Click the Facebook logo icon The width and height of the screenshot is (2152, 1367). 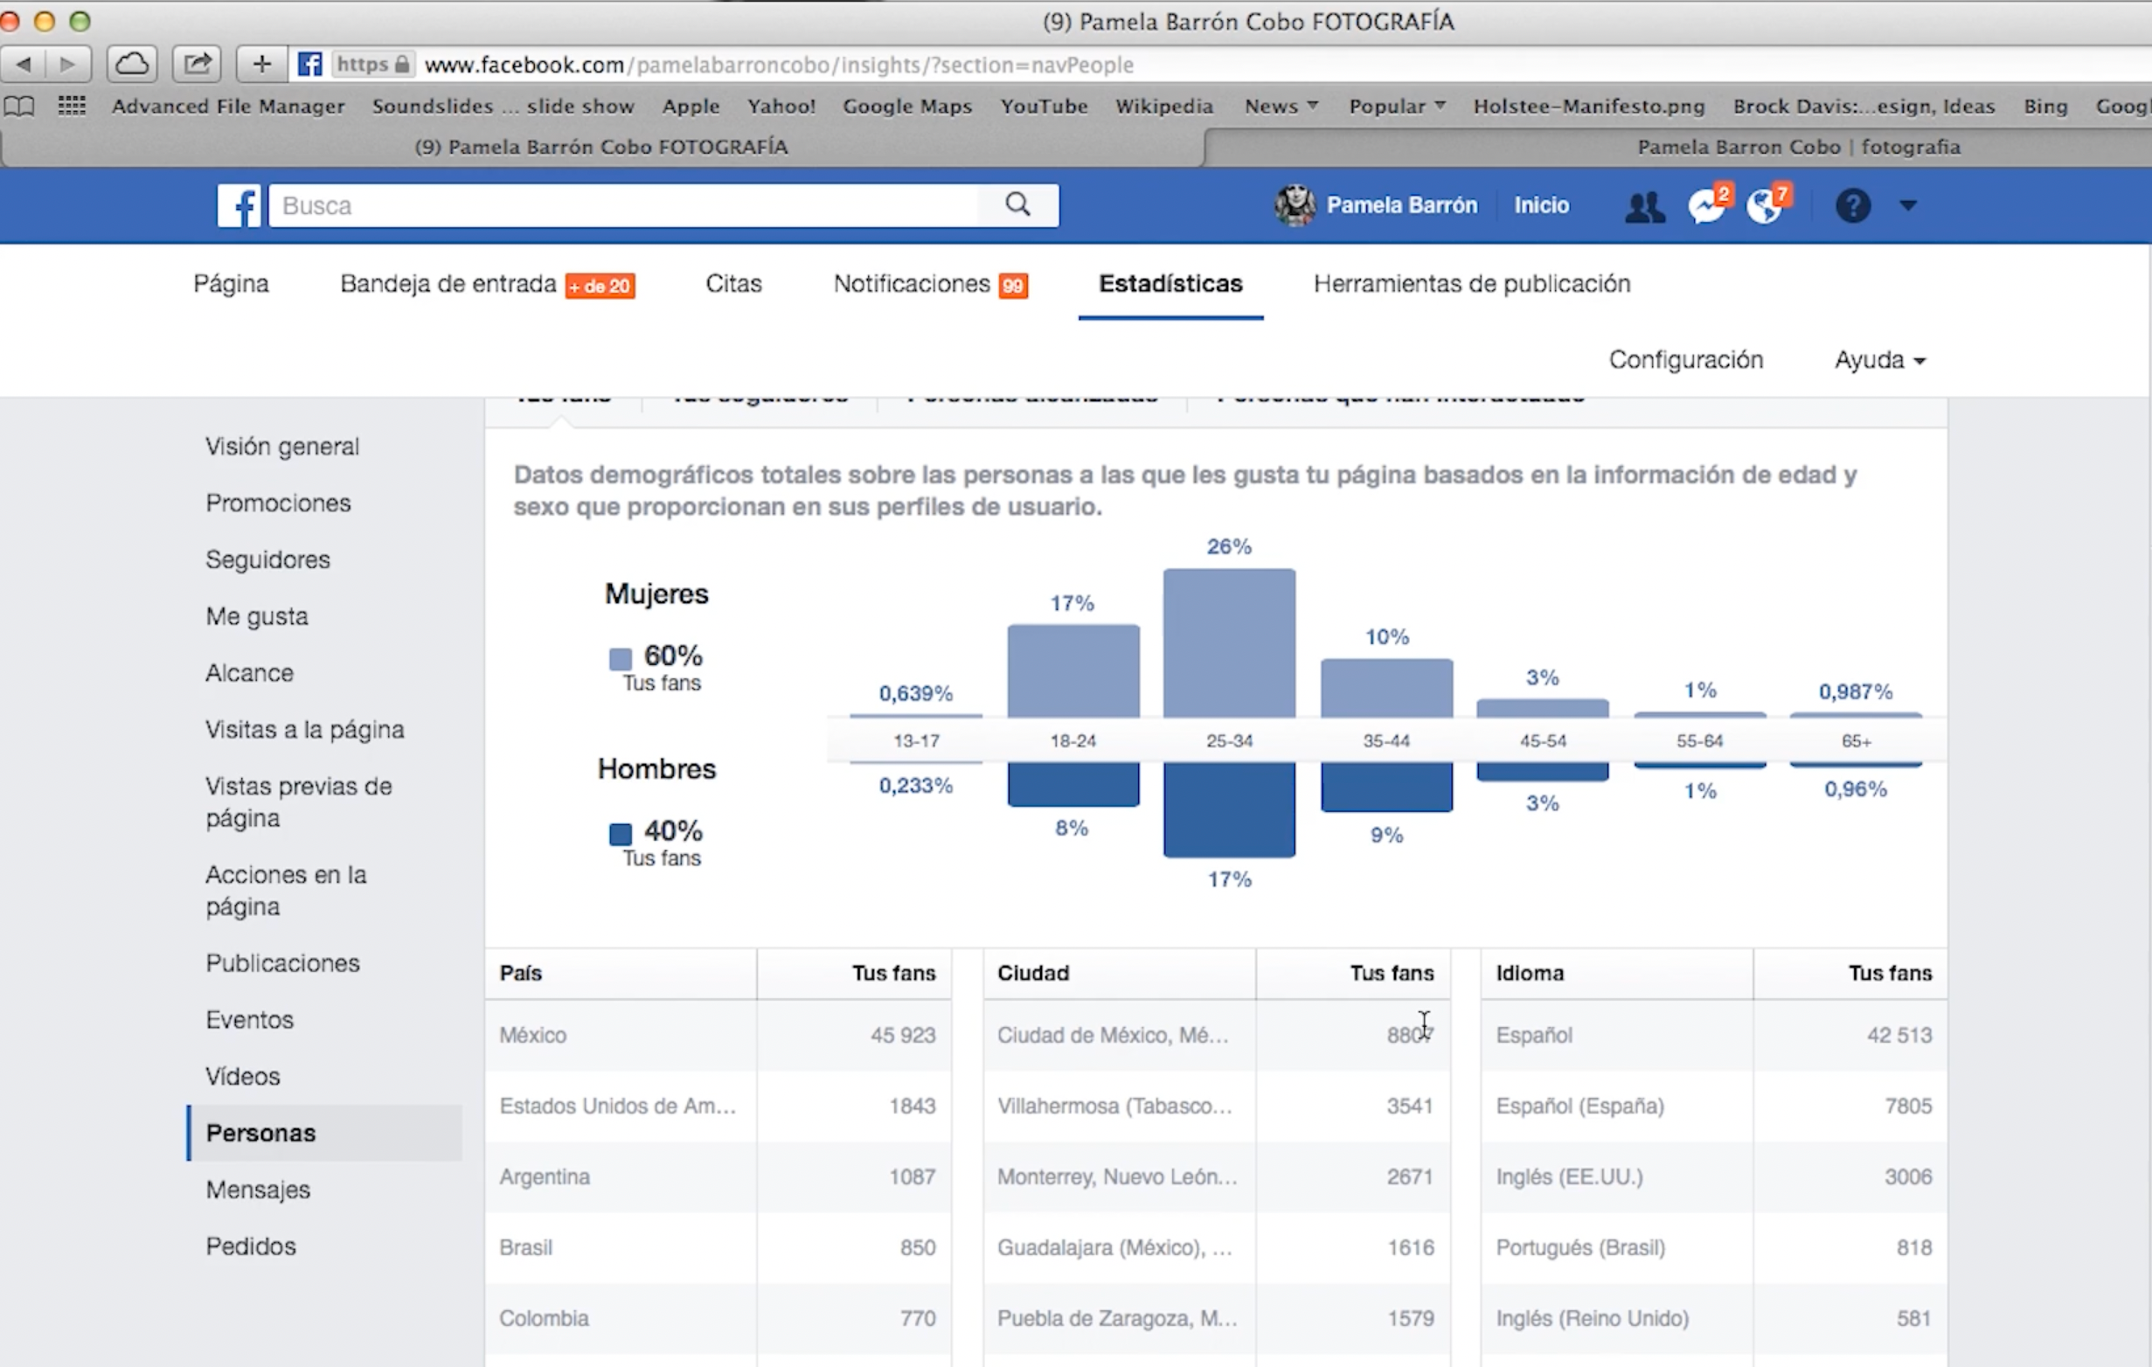pyautogui.click(x=239, y=205)
